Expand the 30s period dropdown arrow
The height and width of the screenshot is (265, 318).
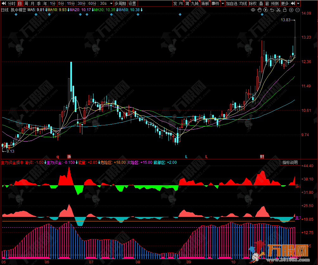tap(111, 3)
